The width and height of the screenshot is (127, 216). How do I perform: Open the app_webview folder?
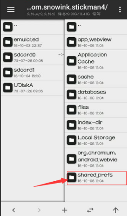96,42
